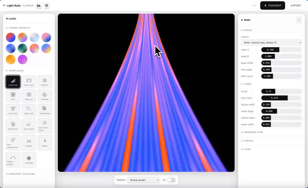The width and height of the screenshot is (308, 188).
Task: Choose the grid-burst template
Action: pyautogui.click(x=13, y=126)
